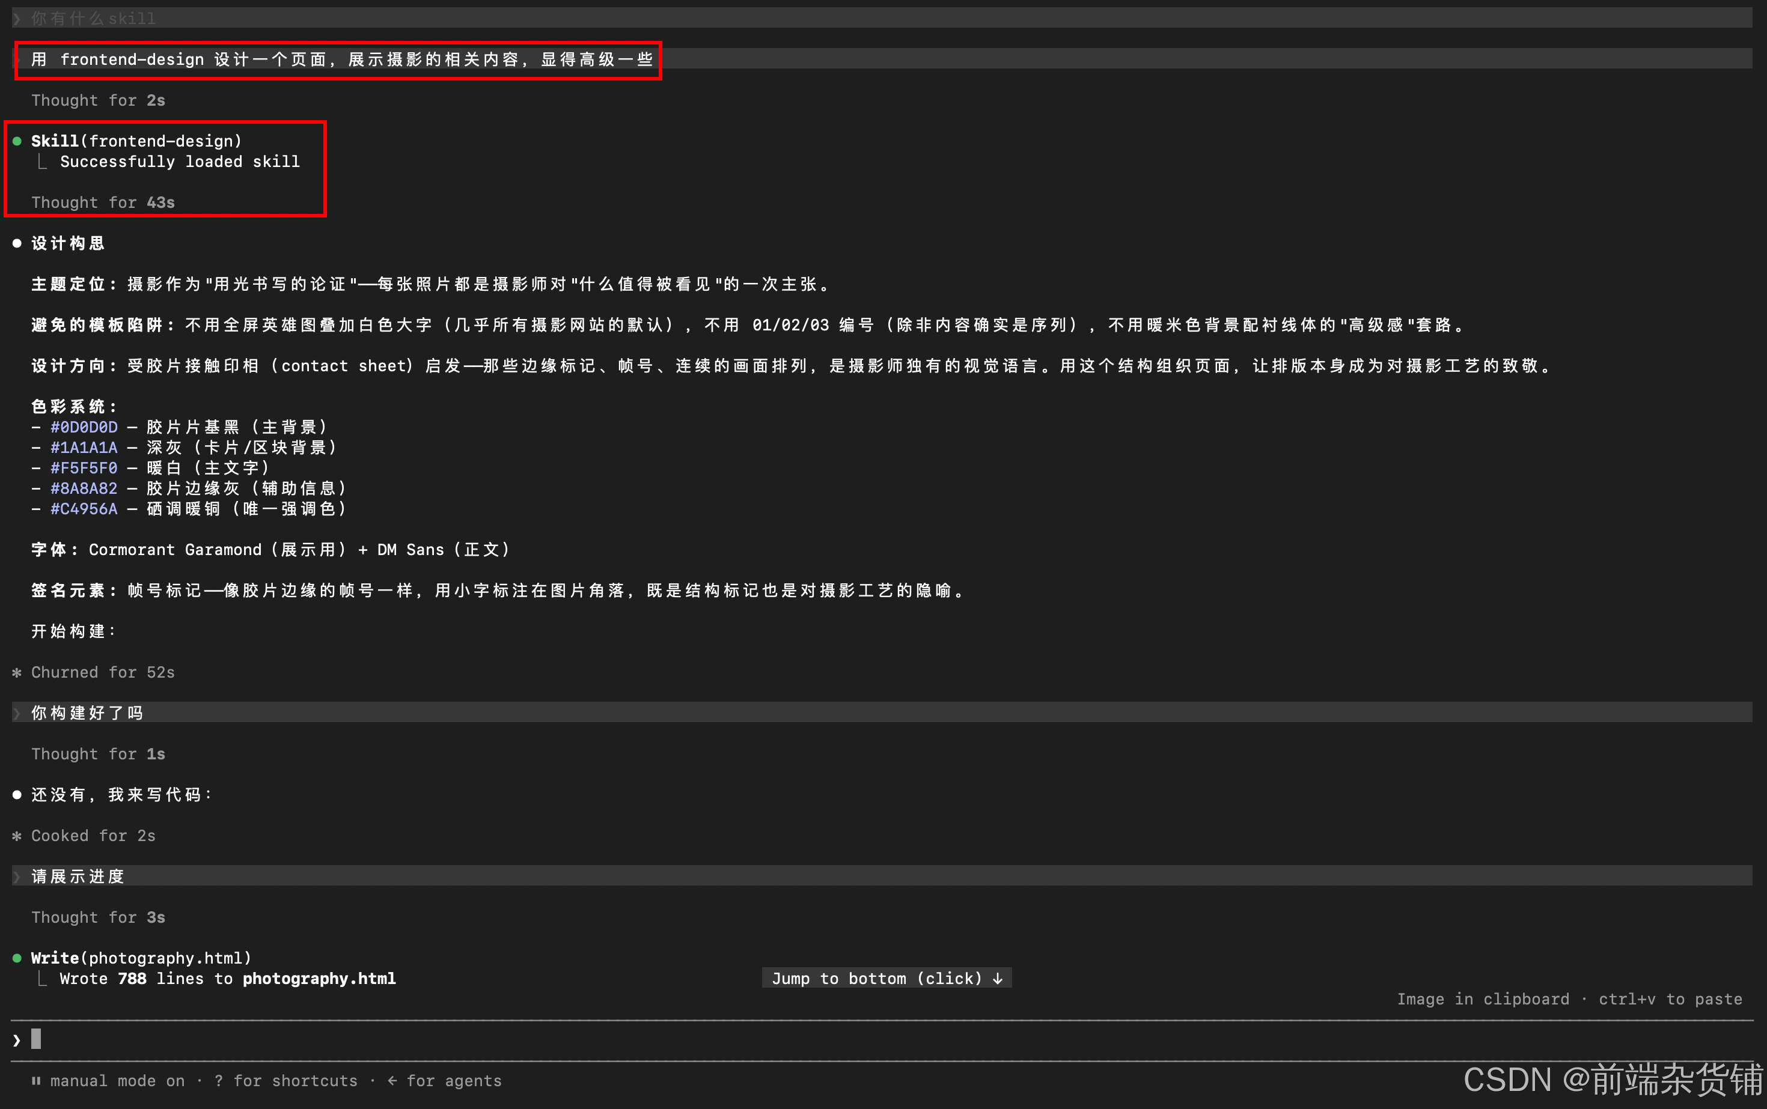The width and height of the screenshot is (1767, 1109).
Task: Click the asterisk beside Churned for 52s
Action: [17, 672]
